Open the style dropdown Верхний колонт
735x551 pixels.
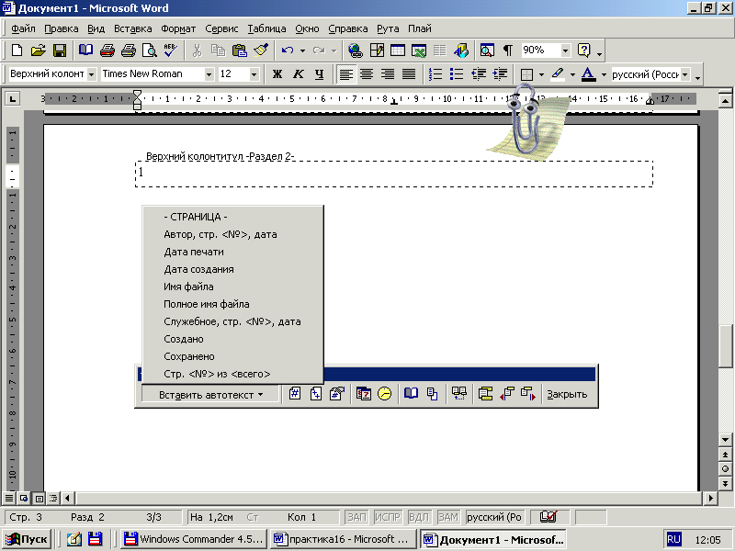click(91, 74)
